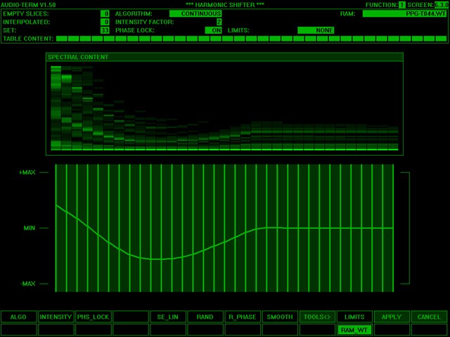Image resolution: width=450 pixels, height=337 pixels.
Task: Select the SCREEN number indicator 6.3.0
Action: tap(442, 5)
